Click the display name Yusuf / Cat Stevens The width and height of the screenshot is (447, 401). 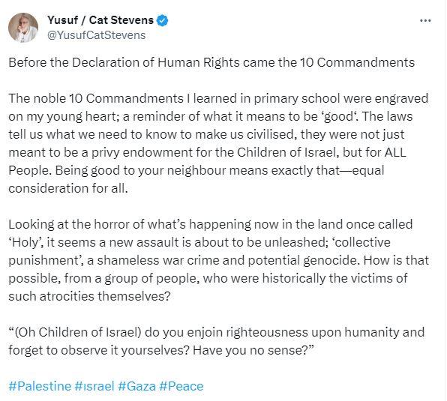coord(100,20)
